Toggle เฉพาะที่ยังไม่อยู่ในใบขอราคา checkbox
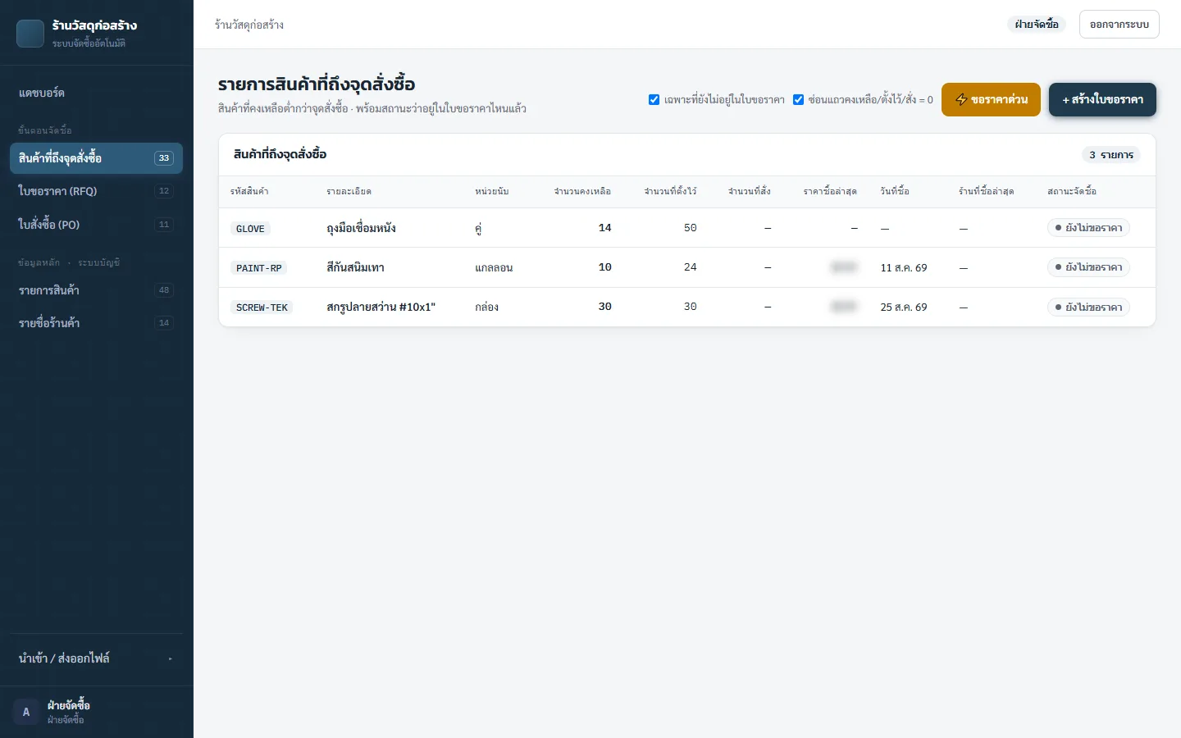This screenshot has height=738, width=1181. (654, 100)
